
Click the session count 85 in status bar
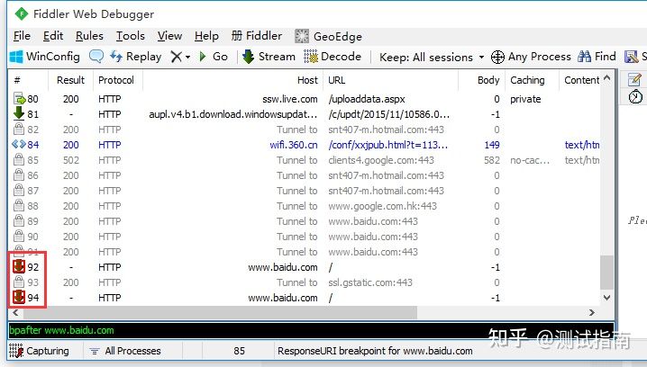[239, 351]
